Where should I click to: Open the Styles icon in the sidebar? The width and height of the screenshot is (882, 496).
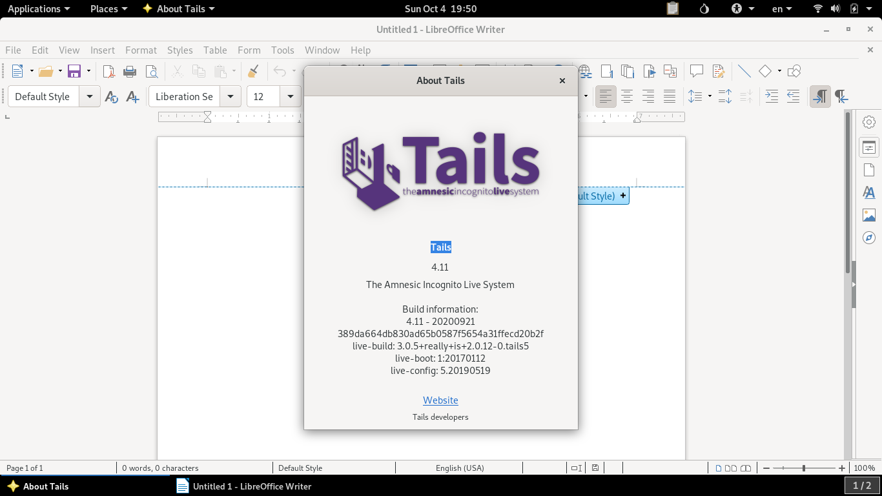pos(869,192)
